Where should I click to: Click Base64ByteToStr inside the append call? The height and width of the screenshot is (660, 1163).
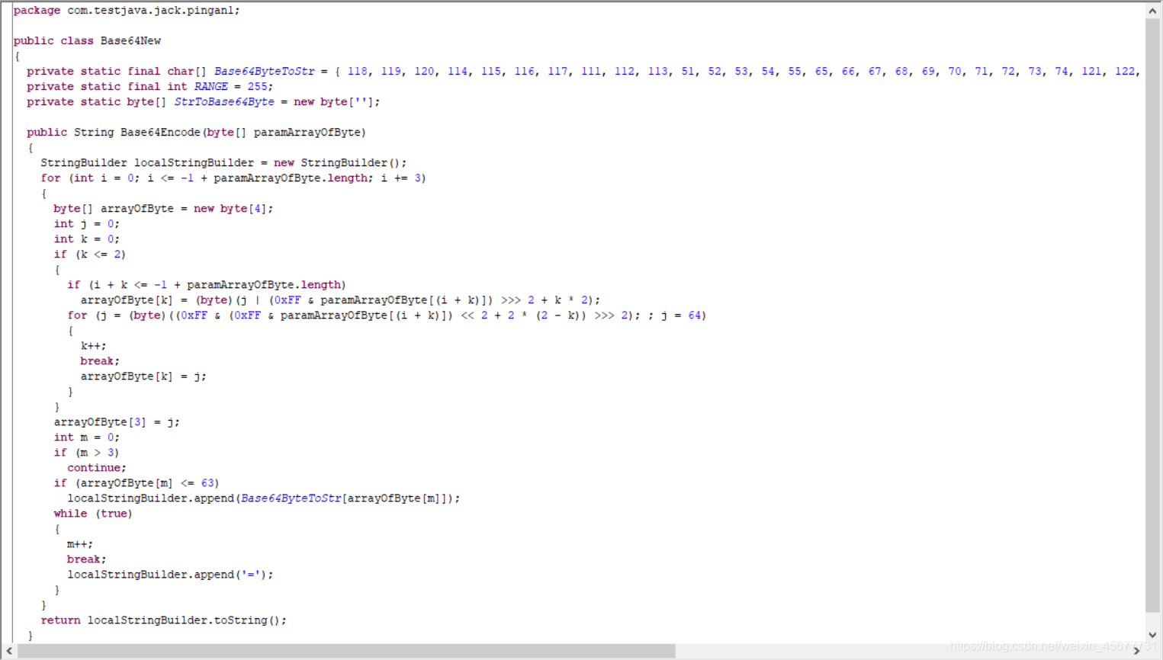[x=291, y=498]
